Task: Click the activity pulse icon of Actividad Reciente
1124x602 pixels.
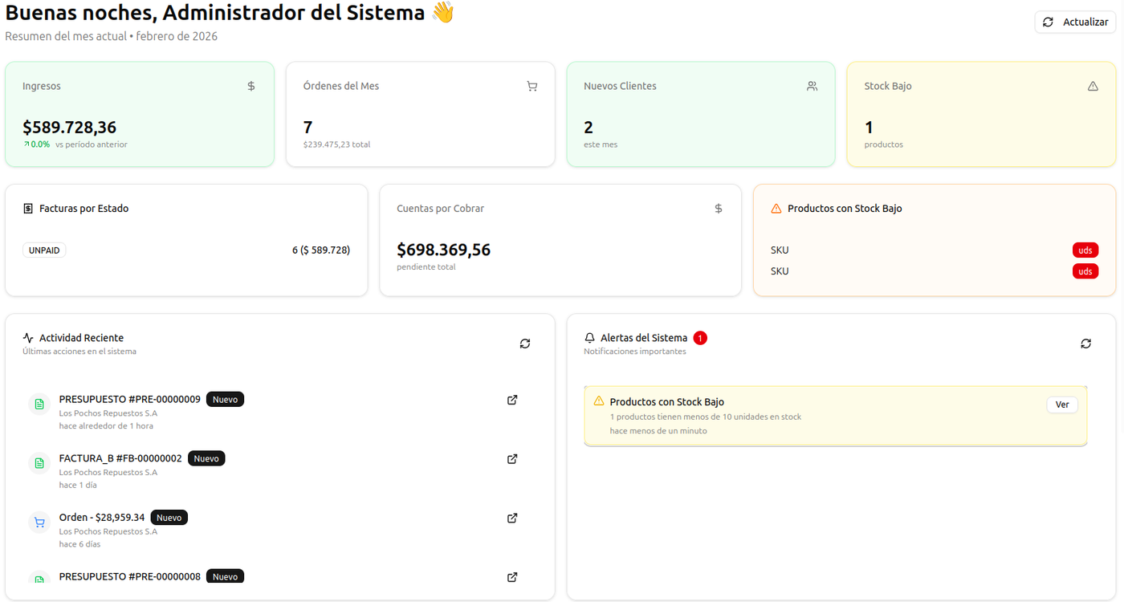Action: pos(29,337)
